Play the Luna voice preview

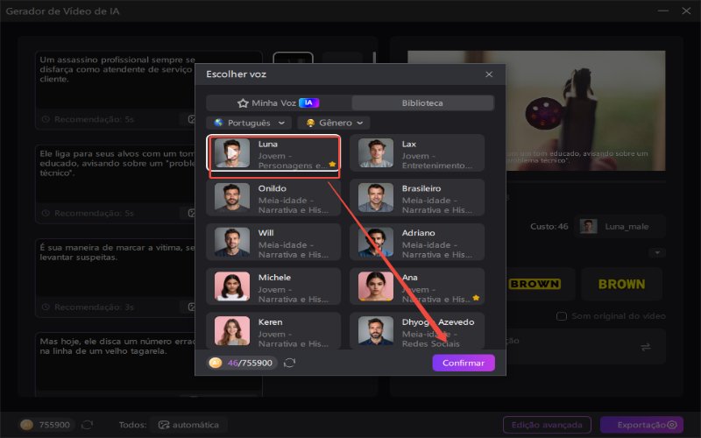click(x=231, y=152)
